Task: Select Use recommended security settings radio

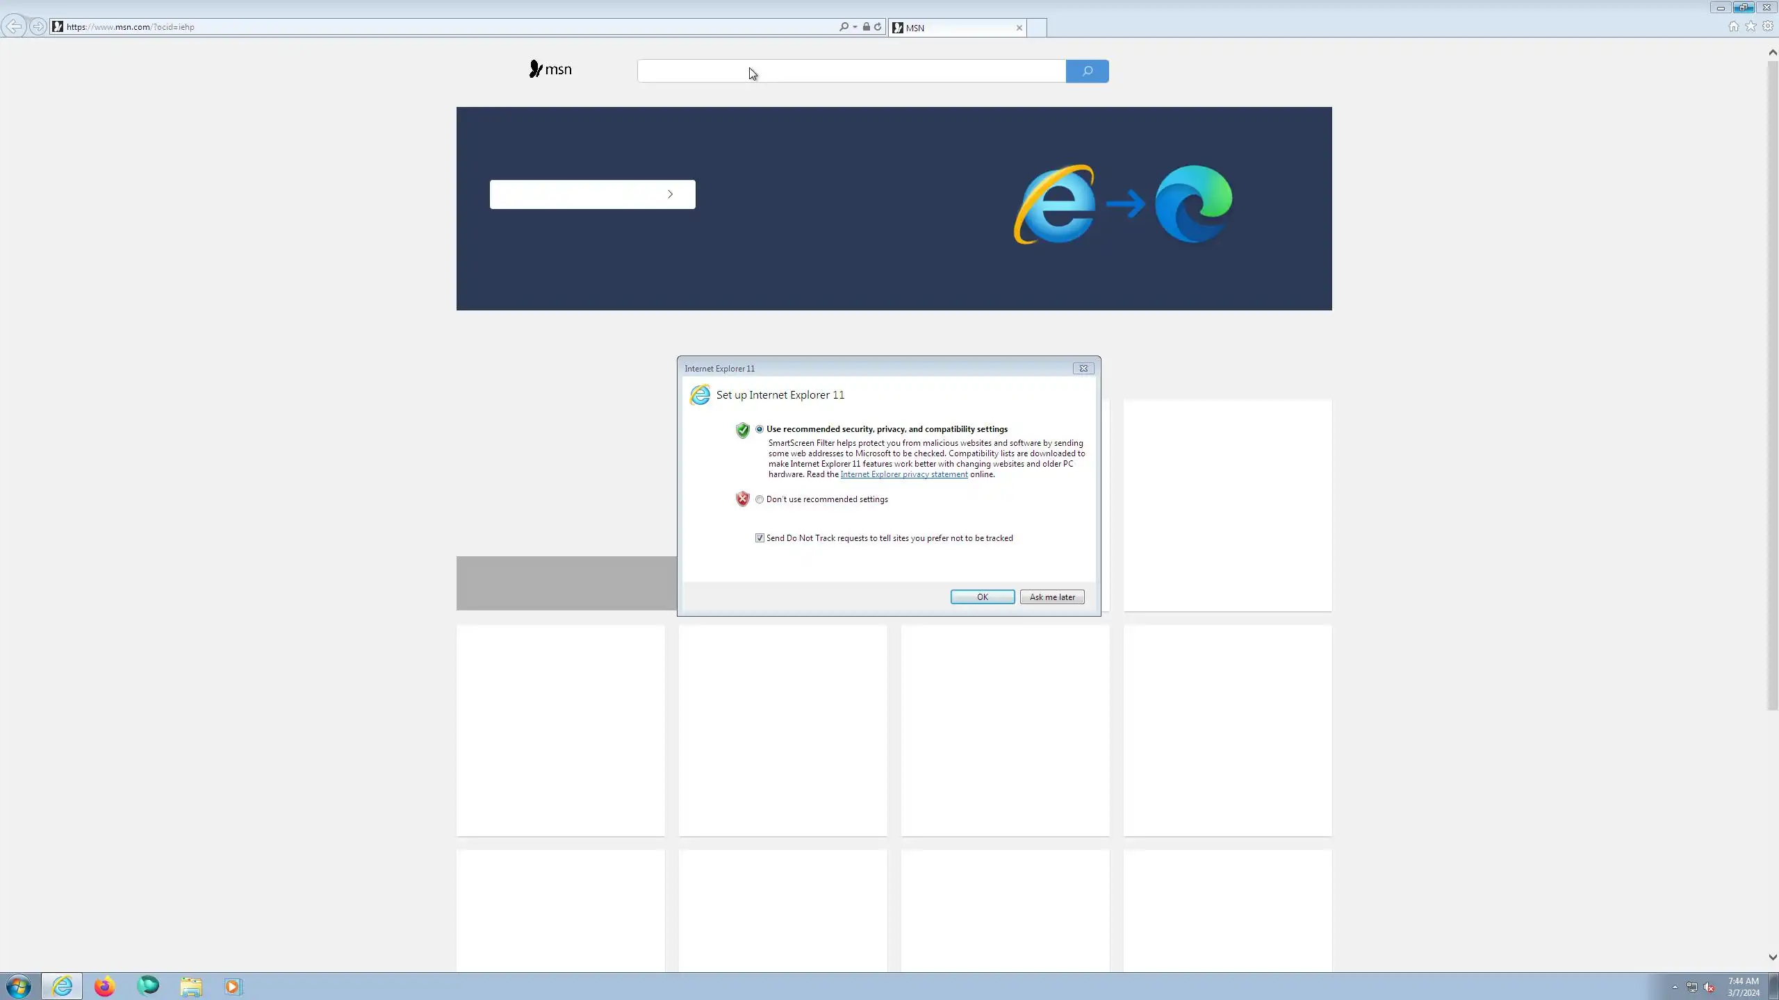Action: pyautogui.click(x=760, y=429)
